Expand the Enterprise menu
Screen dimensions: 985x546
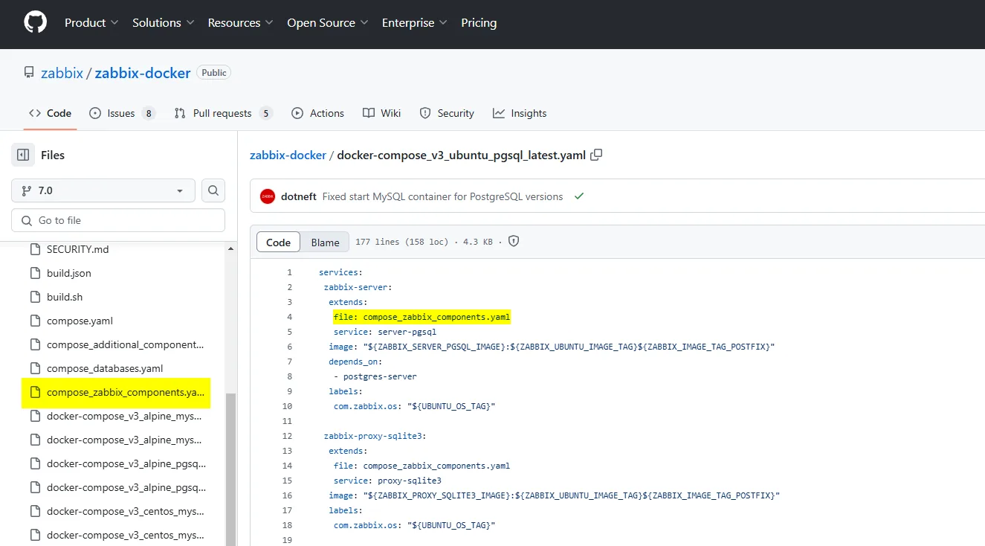(415, 23)
